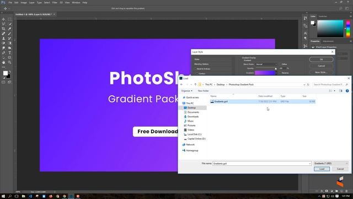The width and height of the screenshot is (353, 199).
Task: Switch to the Swatches panel tab
Action: (x=323, y=16)
